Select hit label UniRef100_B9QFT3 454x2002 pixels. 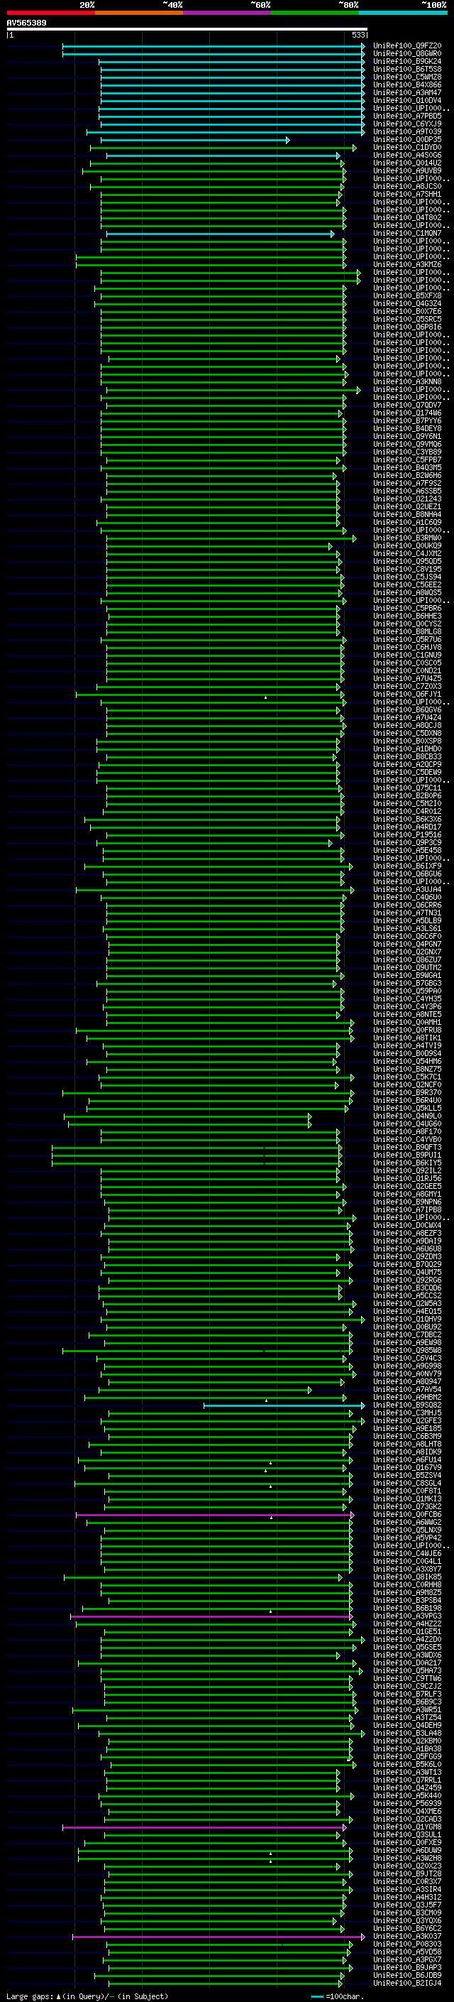pos(407,1147)
